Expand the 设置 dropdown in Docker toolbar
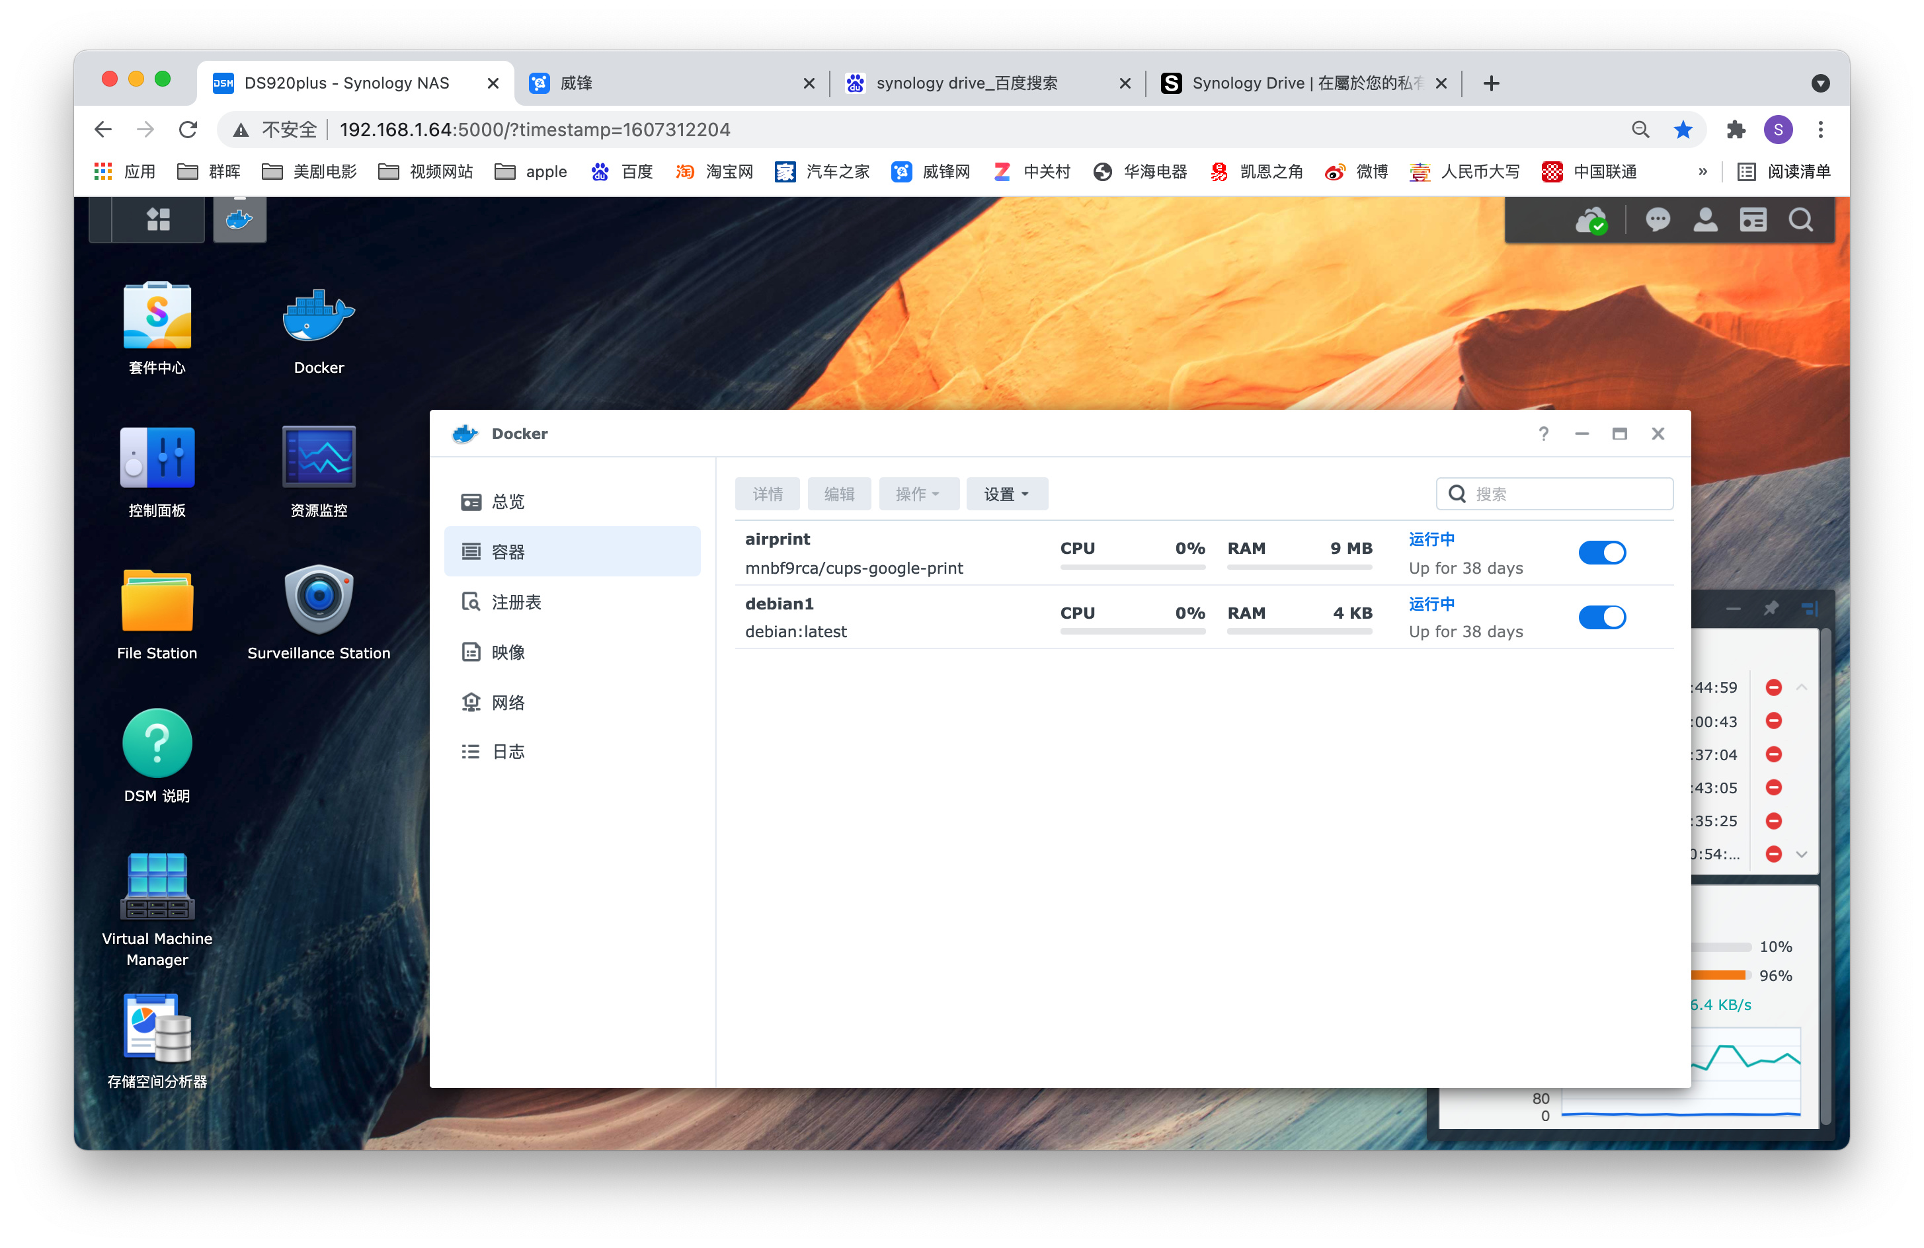The height and width of the screenshot is (1248, 1924). [1006, 494]
